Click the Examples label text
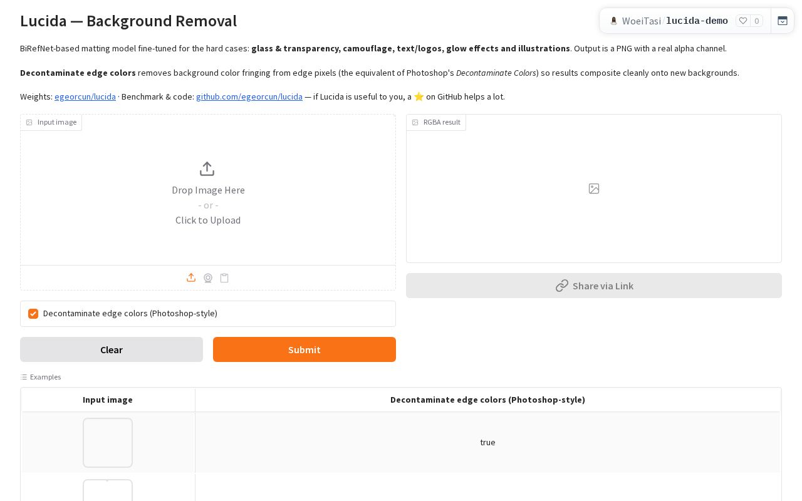 [x=45, y=377]
